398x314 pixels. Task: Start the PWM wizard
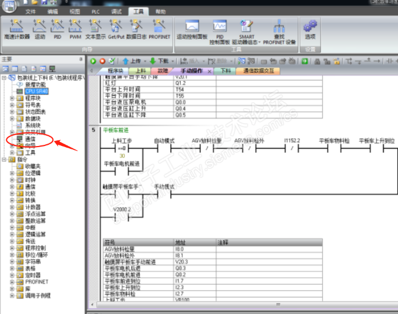(x=75, y=29)
